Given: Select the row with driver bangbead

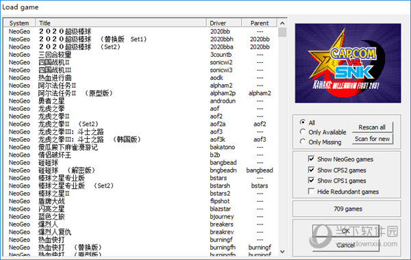Looking at the screenshot, I should tap(140, 163).
